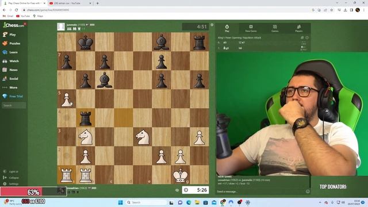368x207 pixels.
Task: Open the Play menu in sidebar
Action: coord(9,34)
